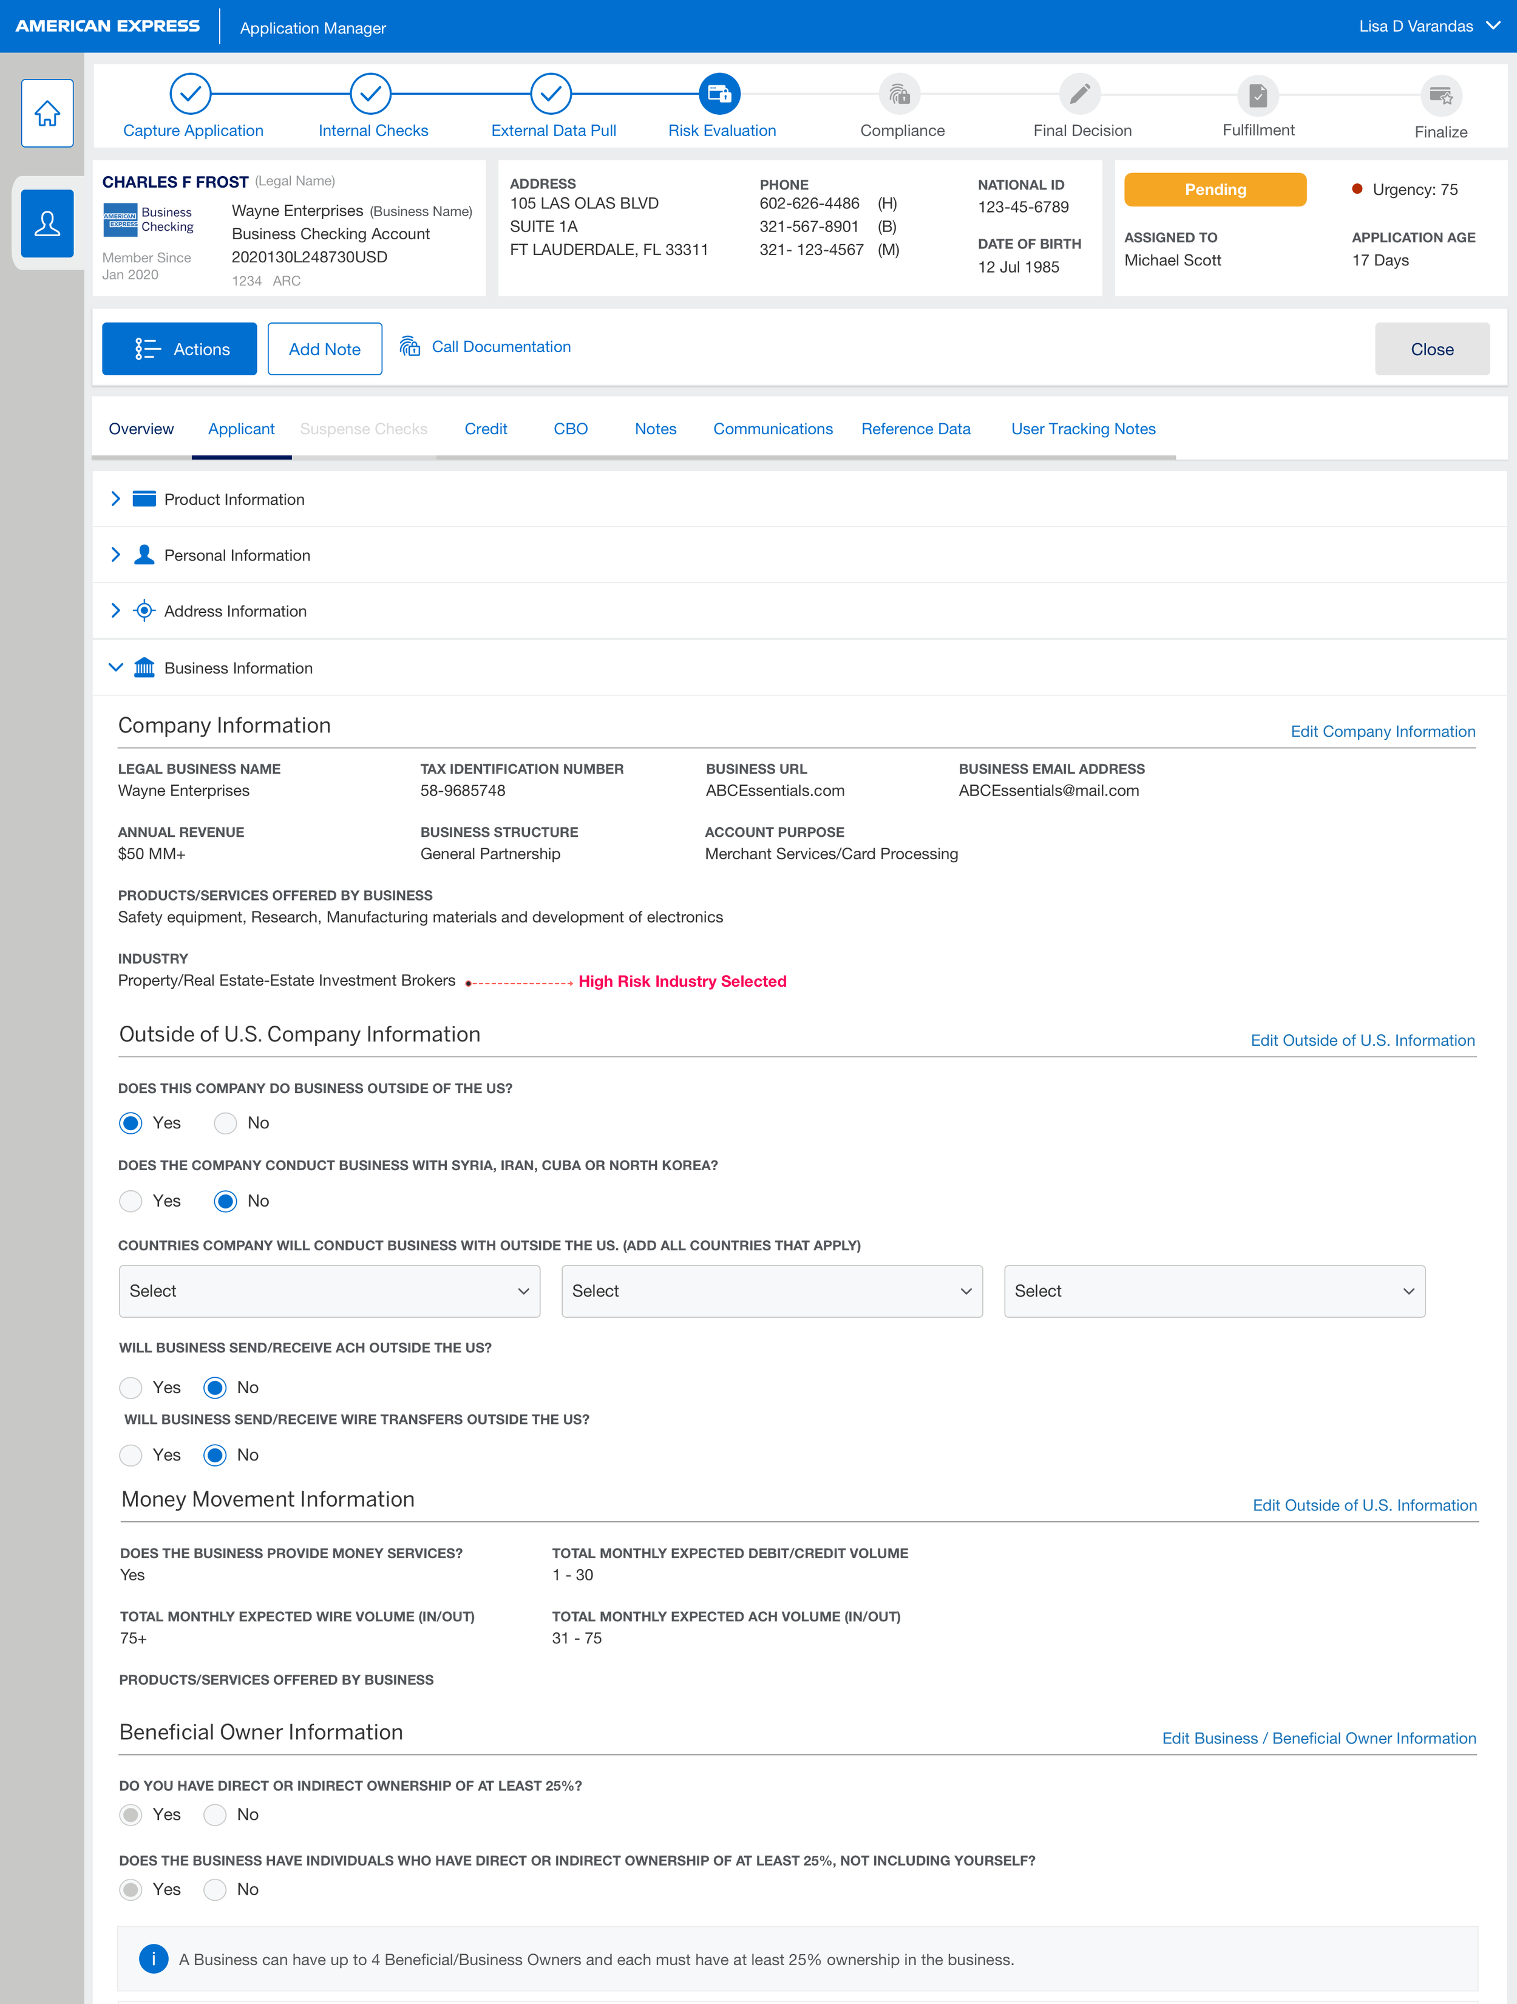
Task: Click the Finalize step icon
Action: tap(1441, 94)
